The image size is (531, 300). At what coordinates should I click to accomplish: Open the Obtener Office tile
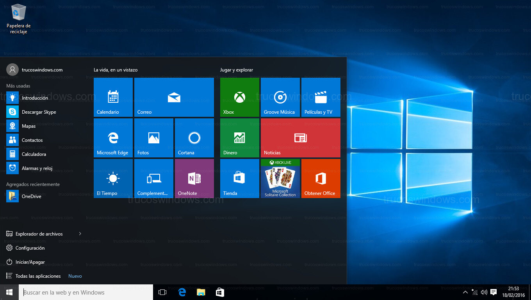point(321,178)
